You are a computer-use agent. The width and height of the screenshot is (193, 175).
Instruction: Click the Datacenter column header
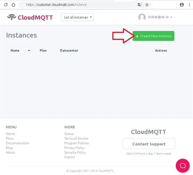[69, 50]
